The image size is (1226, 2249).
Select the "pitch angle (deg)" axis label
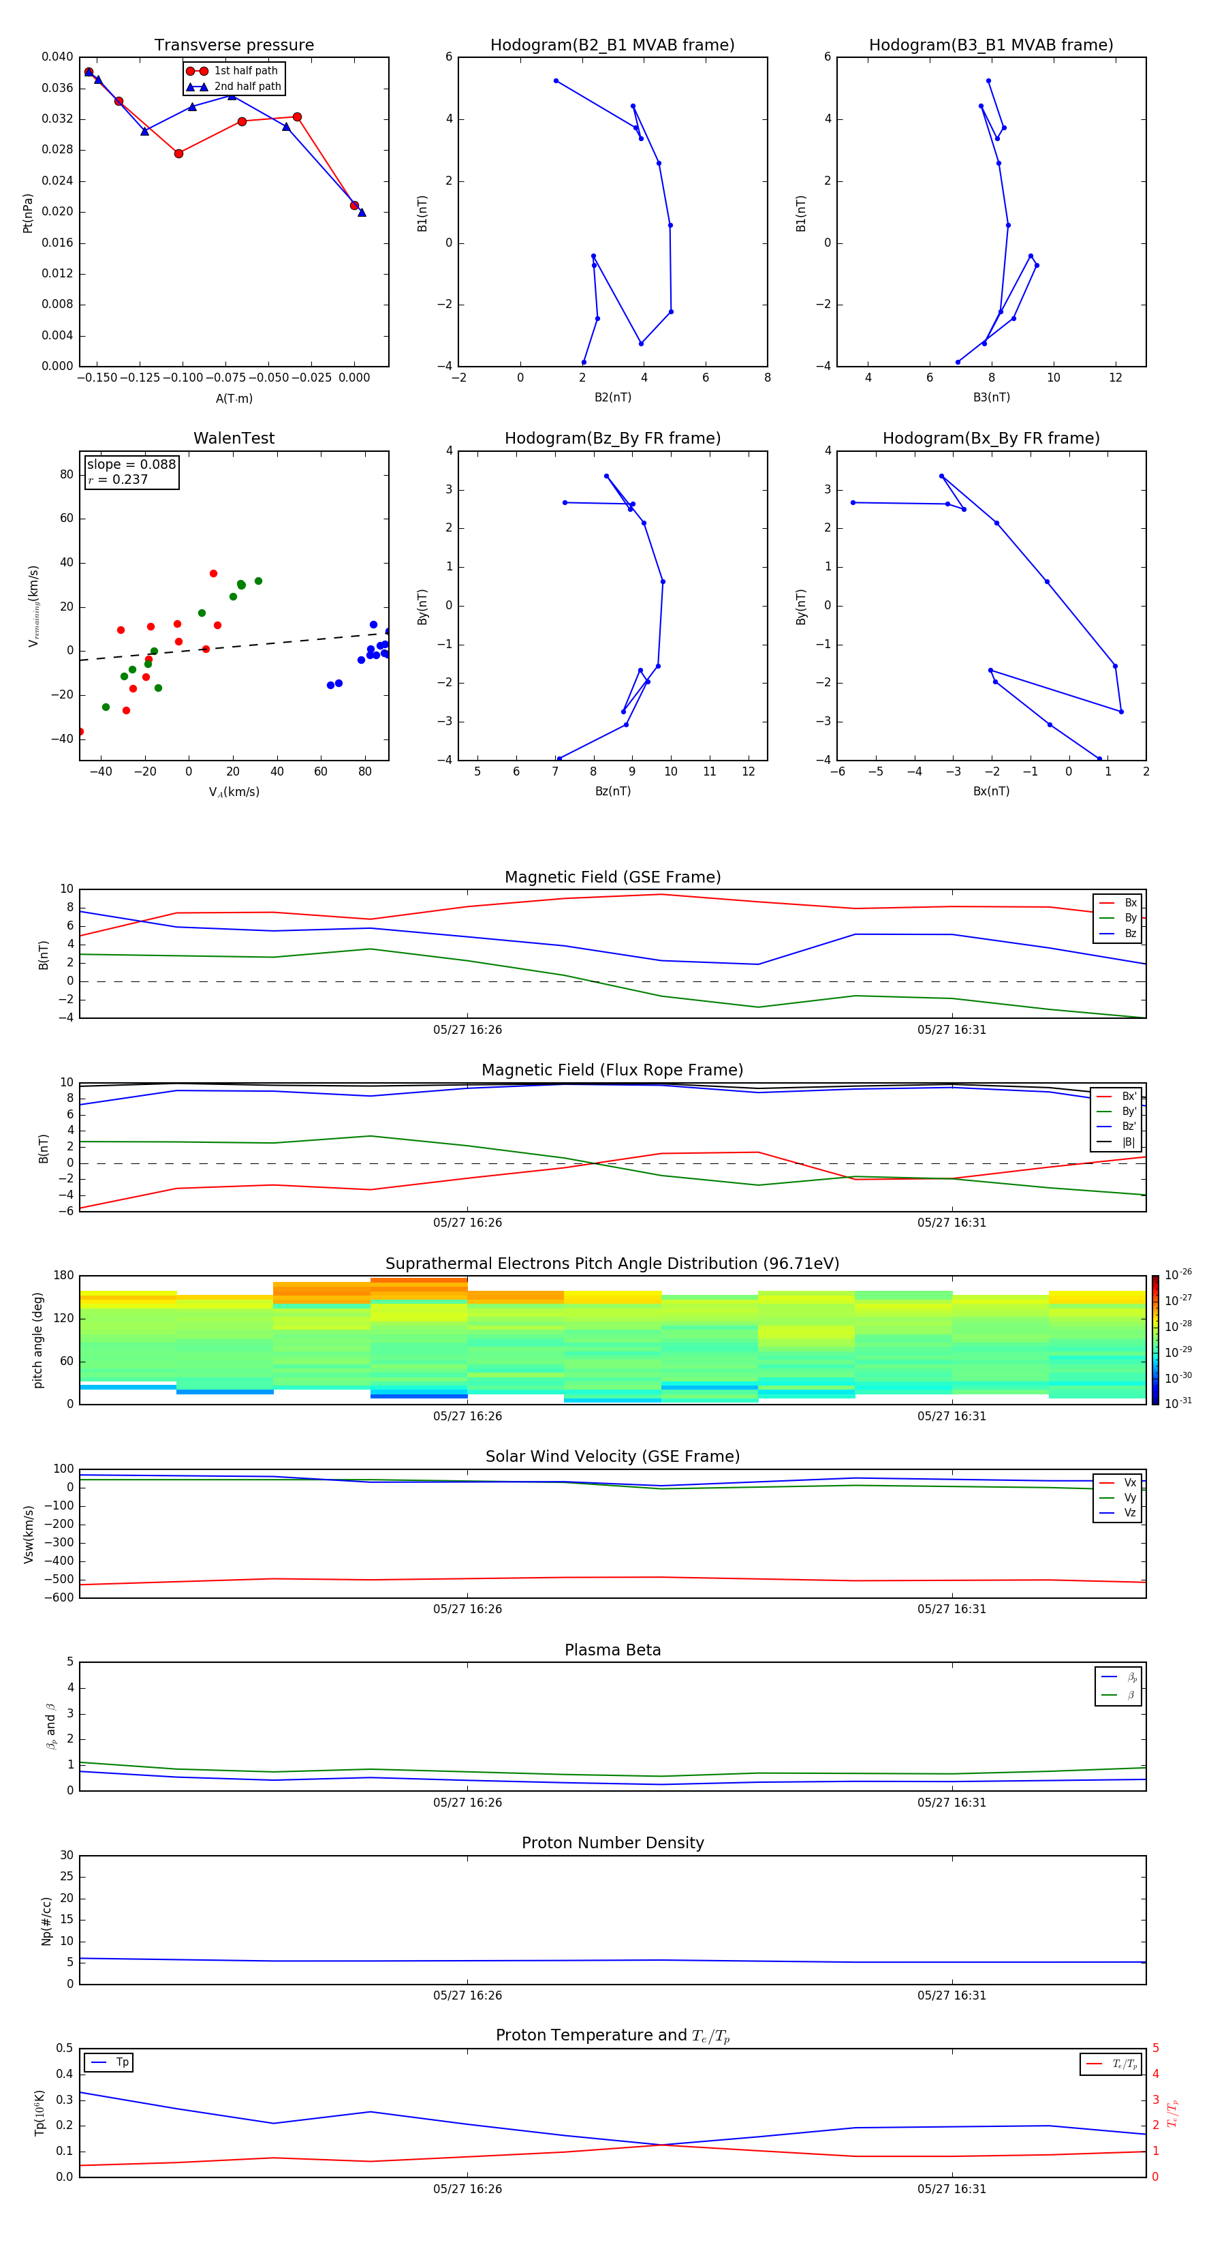click(x=37, y=1340)
